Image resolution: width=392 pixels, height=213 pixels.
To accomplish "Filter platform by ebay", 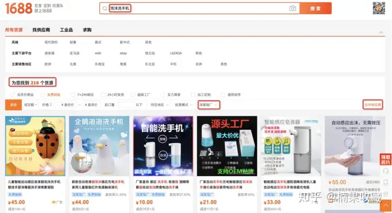I will (123, 53).
